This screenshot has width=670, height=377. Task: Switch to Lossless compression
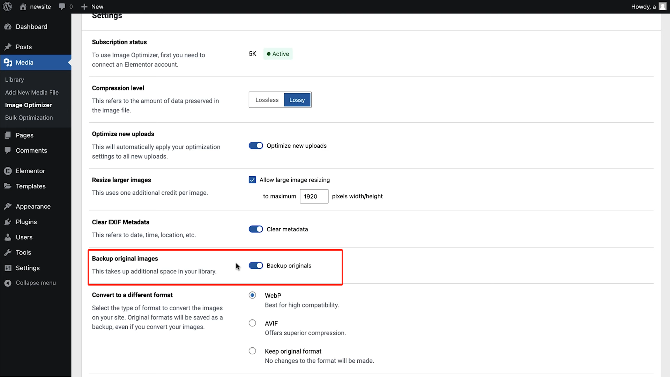pyautogui.click(x=266, y=100)
